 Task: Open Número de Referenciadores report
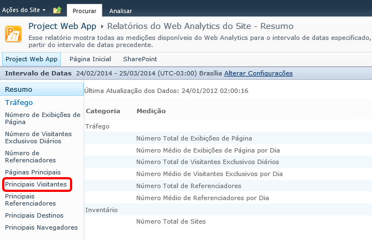pos(31,156)
